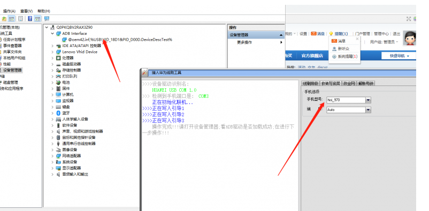Collapse the 设备管理器 section in actions pane

[281, 35]
